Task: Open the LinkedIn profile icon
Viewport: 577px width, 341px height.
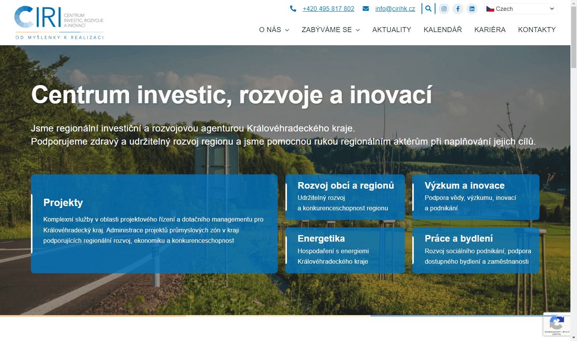Action: point(472,9)
